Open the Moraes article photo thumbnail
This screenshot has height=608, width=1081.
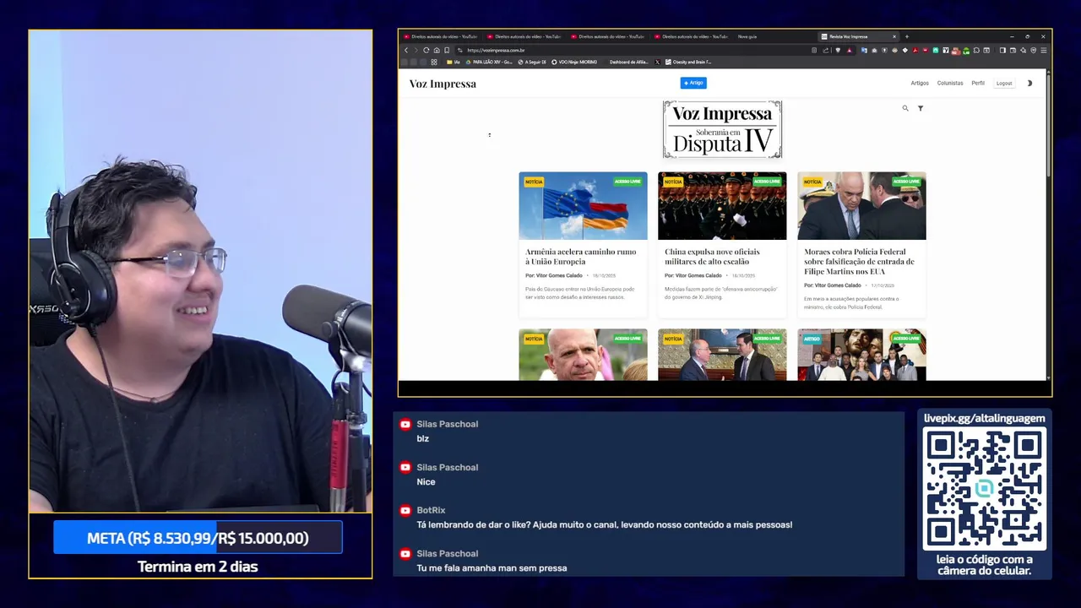point(861,206)
